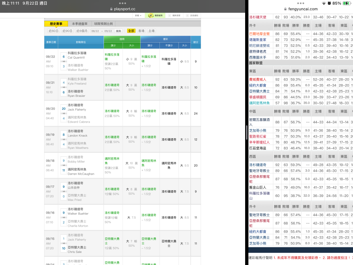Tap the playsport.cc address bar
This screenshot has width=353, height=265.
[123, 9]
